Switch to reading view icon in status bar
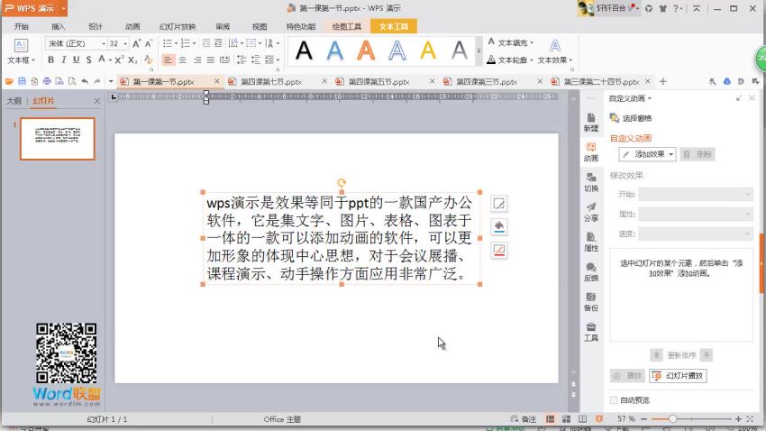This screenshot has height=431, width=766. coord(582,418)
